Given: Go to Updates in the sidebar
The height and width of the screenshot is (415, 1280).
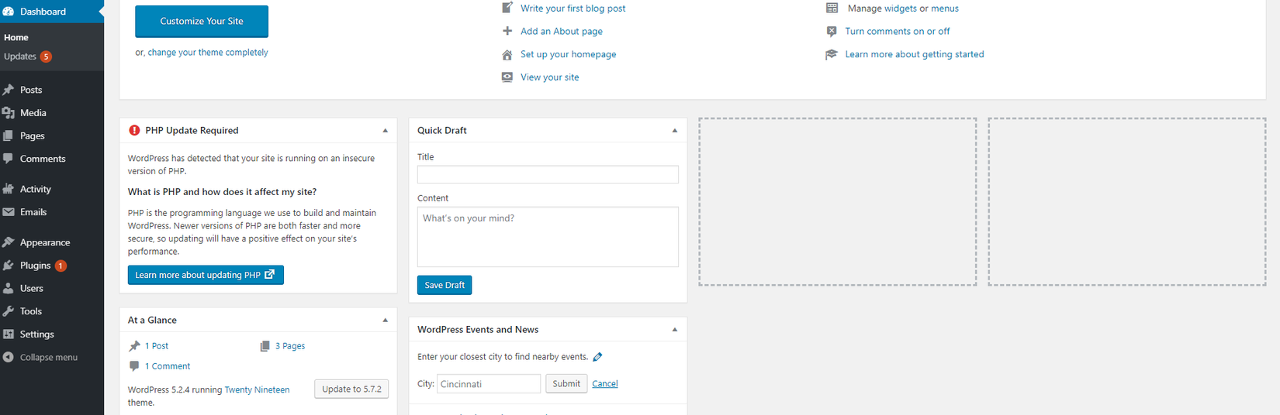Looking at the screenshot, I should pos(20,57).
